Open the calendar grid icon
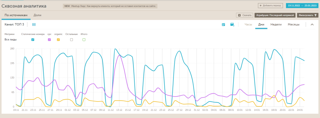The width and height of the screenshot is (320, 118). [223, 25]
